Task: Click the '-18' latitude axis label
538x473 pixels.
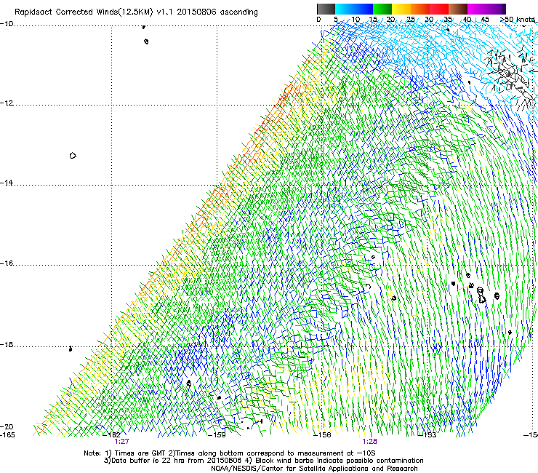Action: pos(7,344)
